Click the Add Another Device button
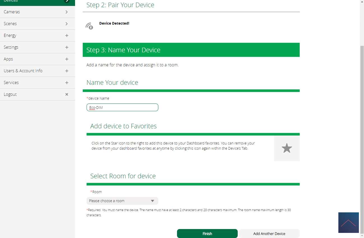 [269, 234]
